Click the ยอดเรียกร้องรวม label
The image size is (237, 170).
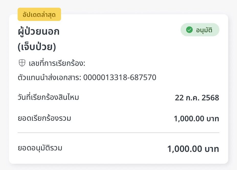point(44,118)
